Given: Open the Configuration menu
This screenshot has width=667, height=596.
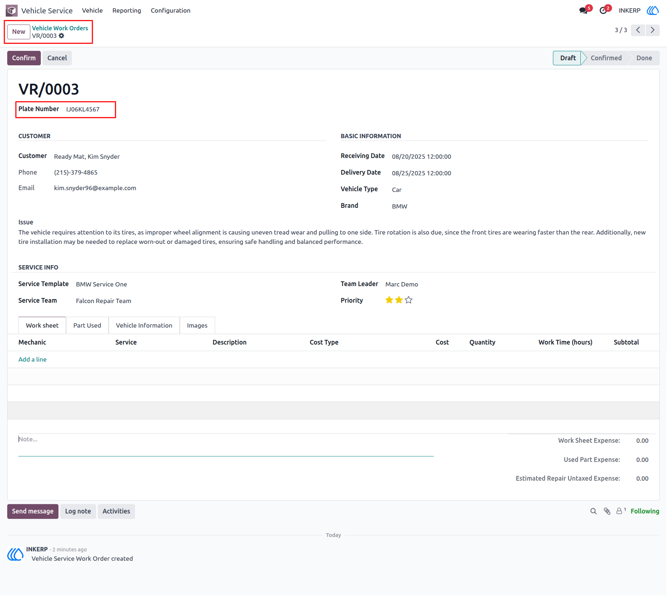Looking at the screenshot, I should 170,10.
